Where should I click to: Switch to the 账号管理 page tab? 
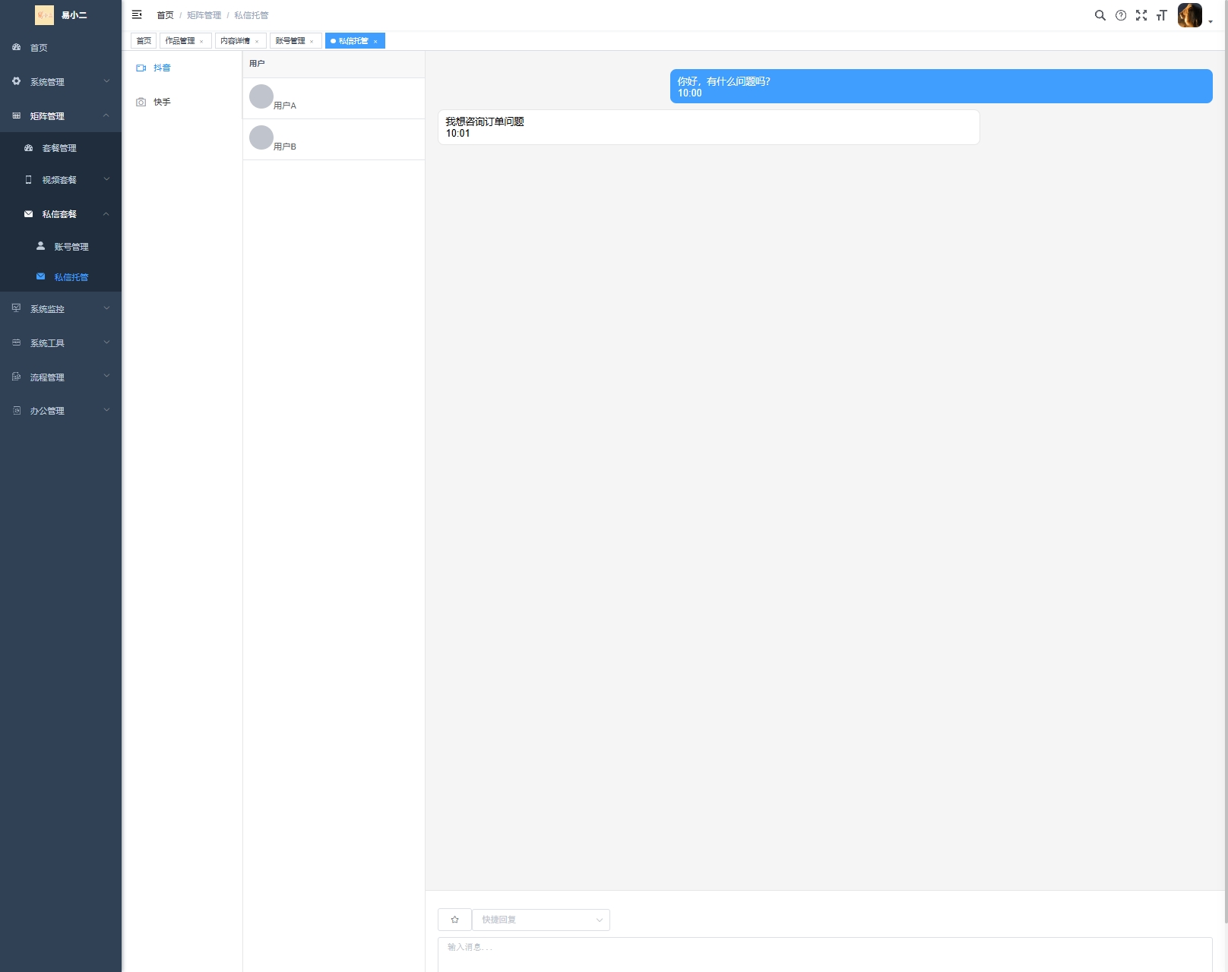pyautogui.click(x=290, y=41)
